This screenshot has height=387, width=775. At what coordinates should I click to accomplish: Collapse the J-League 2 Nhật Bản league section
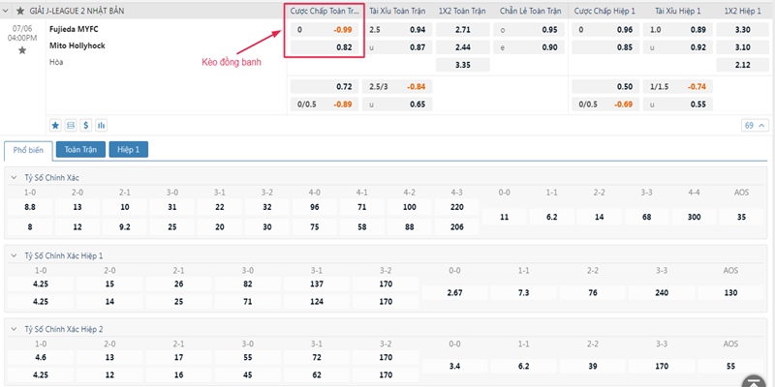pyautogui.click(x=8, y=11)
